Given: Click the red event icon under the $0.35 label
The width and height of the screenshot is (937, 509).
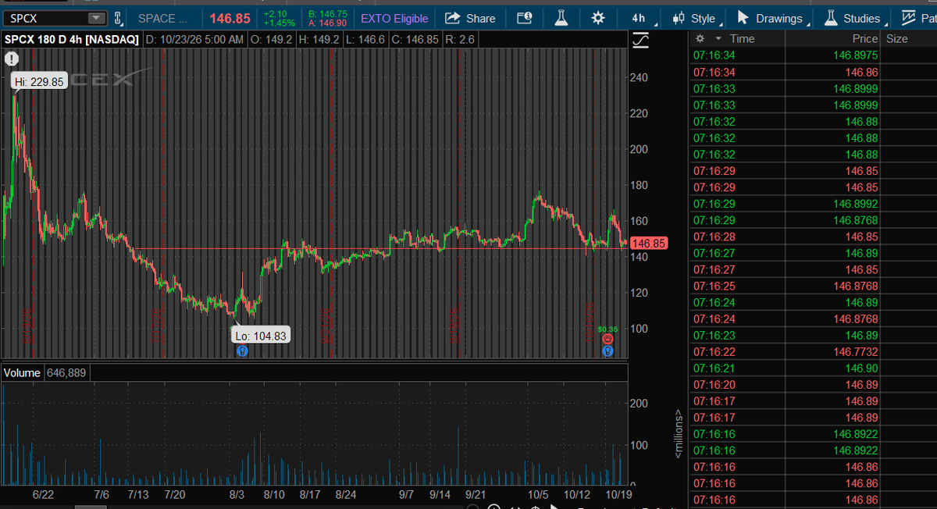Looking at the screenshot, I should 607,340.
